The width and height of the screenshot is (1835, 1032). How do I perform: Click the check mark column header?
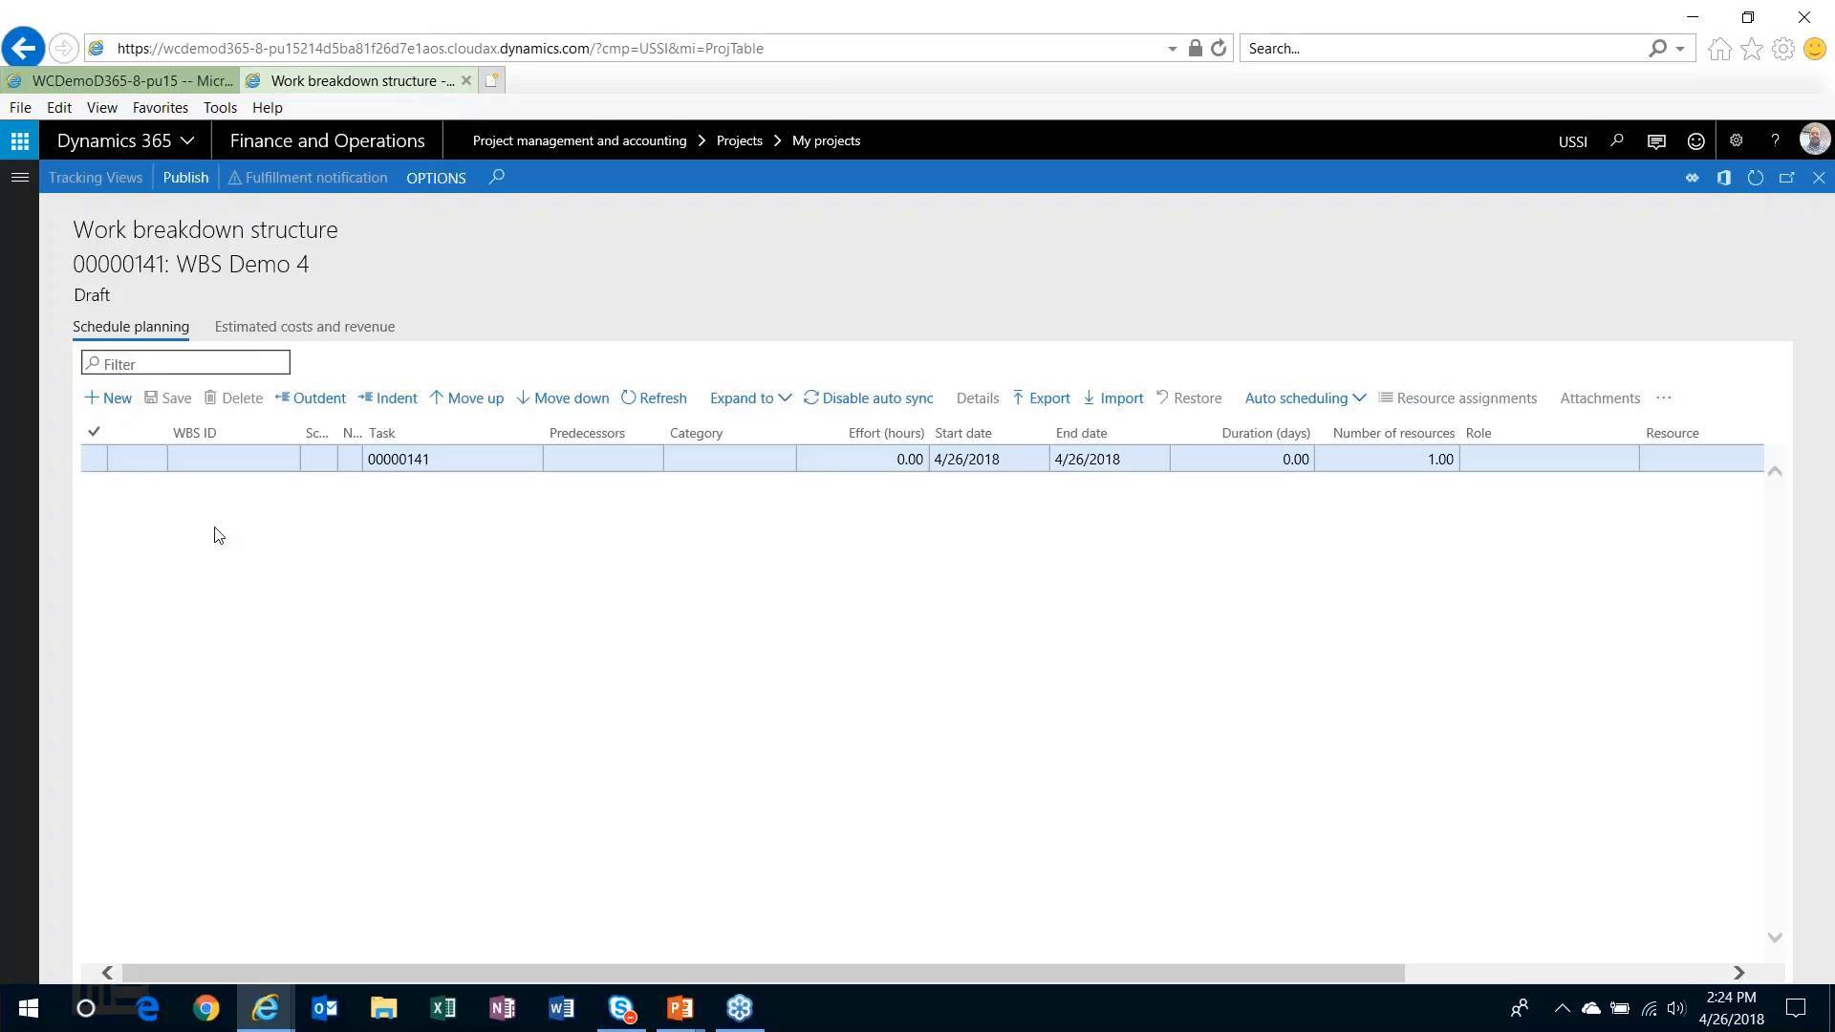click(93, 432)
